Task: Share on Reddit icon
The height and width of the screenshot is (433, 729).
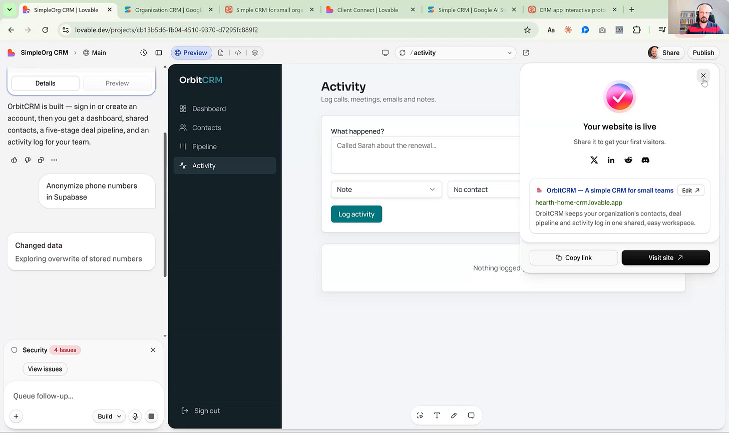Action: [x=628, y=160]
